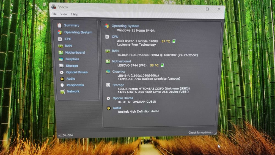275x155 pixels.
Task: Click 476GB Micron MTFDHBA512QFD text
Action: [x=154, y=89]
